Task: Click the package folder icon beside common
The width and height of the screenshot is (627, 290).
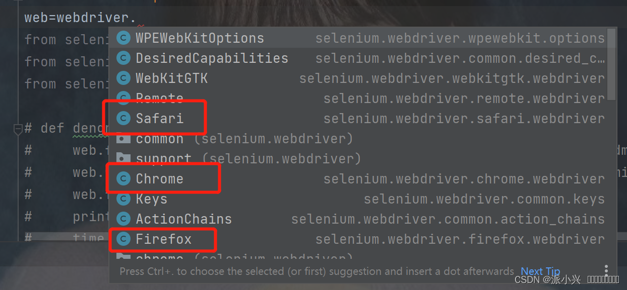Action: pyautogui.click(x=123, y=139)
